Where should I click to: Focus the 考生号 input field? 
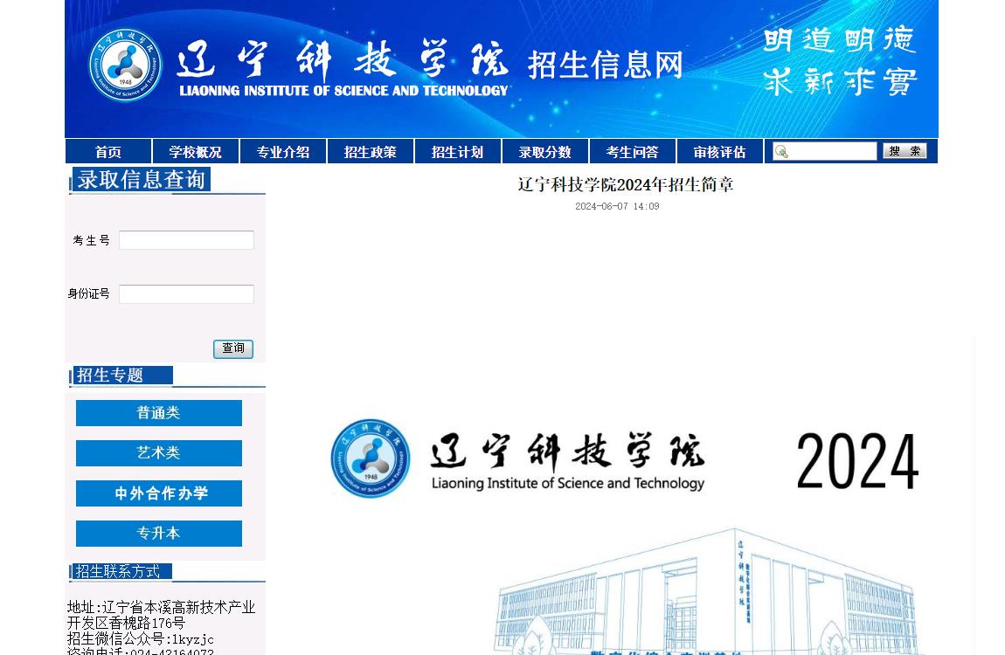click(x=186, y=240)
